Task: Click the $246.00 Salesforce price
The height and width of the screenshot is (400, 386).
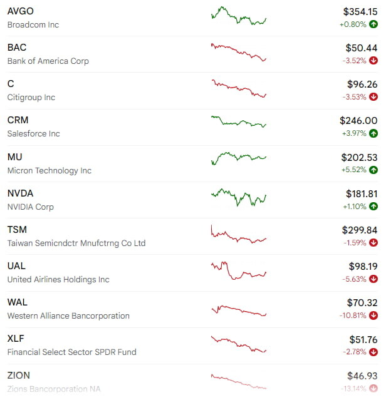Action: (358, 120)
